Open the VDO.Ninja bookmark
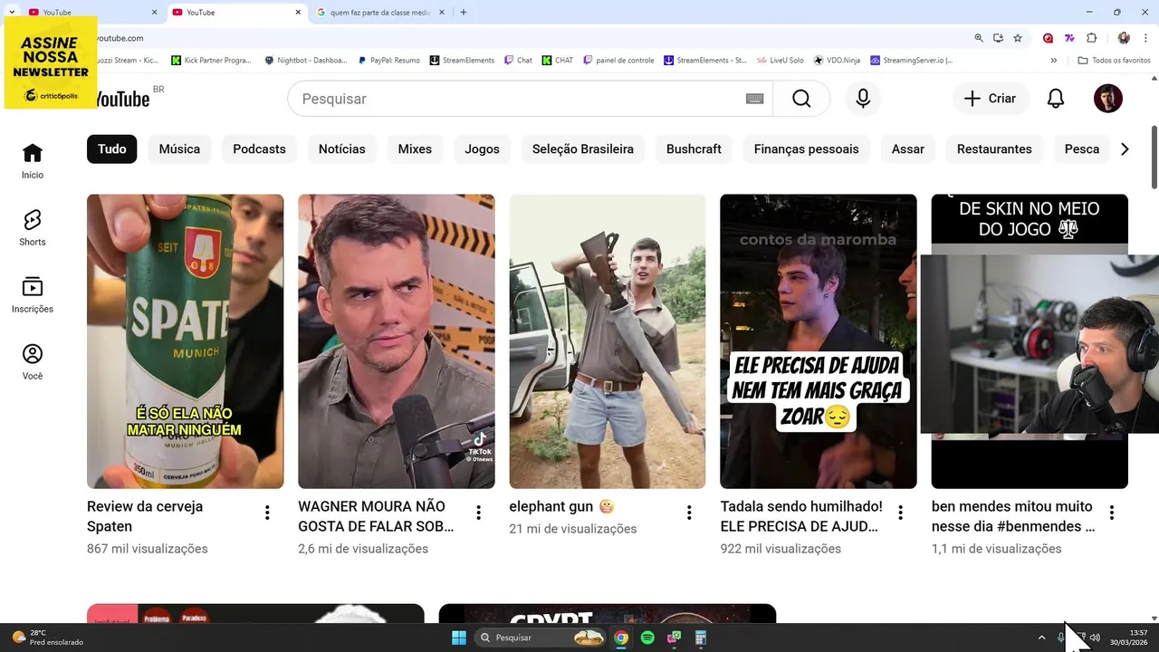The width and height of the screenshot is (1159, 652). [x=838, y=61]
